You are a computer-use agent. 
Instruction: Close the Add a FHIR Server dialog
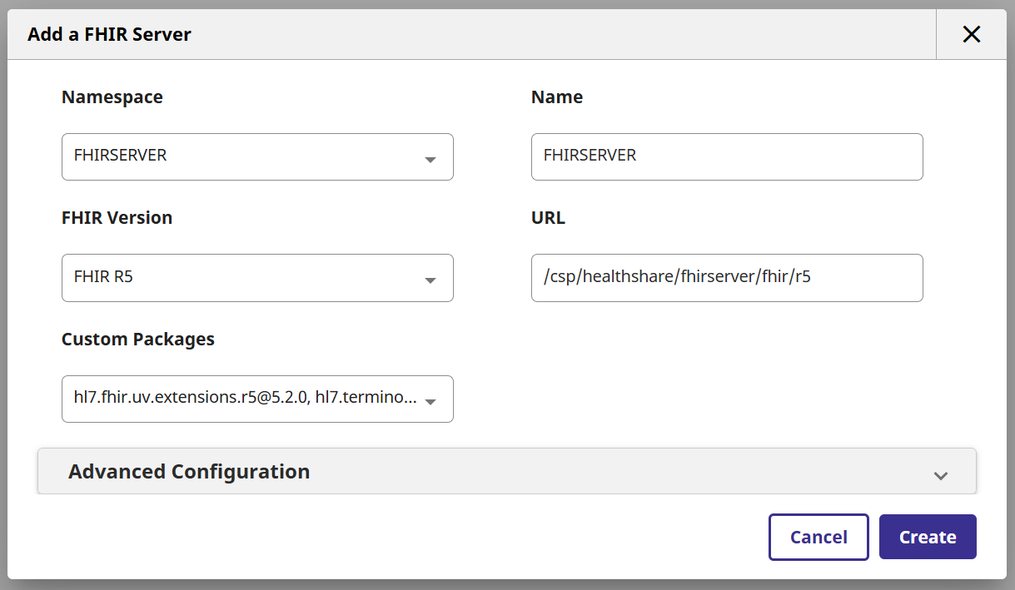971,34
